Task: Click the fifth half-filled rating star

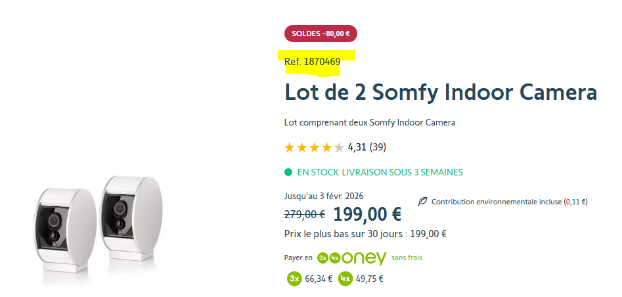Action: (339, 147)
